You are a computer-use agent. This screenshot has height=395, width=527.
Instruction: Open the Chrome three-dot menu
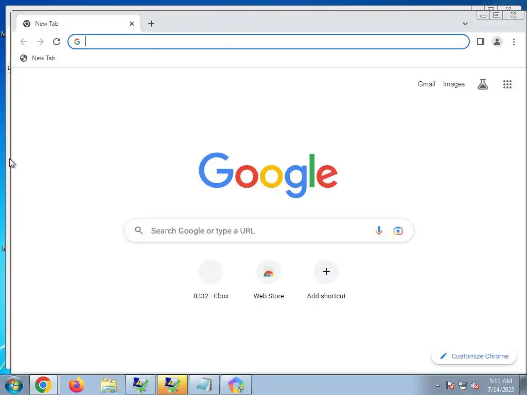[514, 42]
